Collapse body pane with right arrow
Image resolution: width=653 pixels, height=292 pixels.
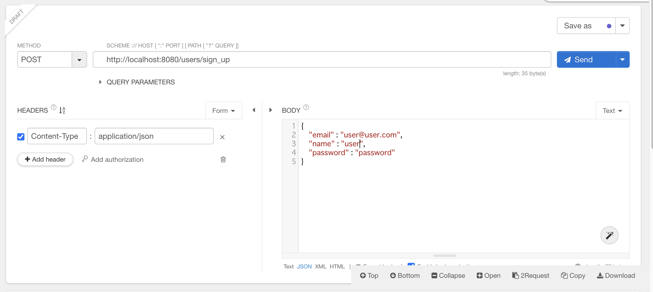(x=270, y=110)
